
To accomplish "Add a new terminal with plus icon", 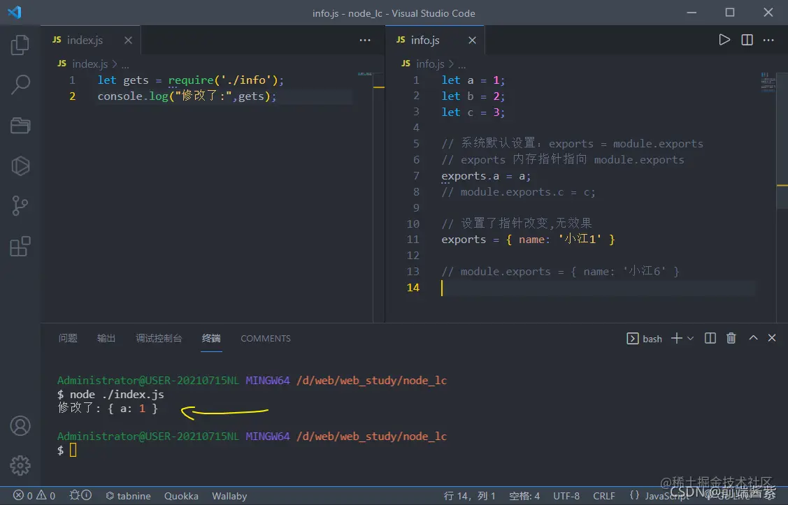I will tap(676, 338).
